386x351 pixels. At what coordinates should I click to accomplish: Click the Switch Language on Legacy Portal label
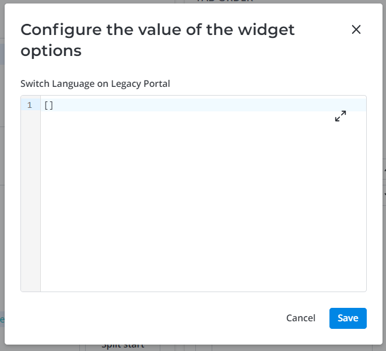(95, 83)
